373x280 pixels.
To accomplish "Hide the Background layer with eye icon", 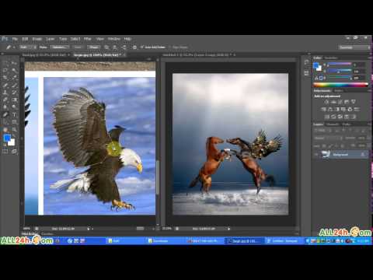I will (x=316, y=155).
